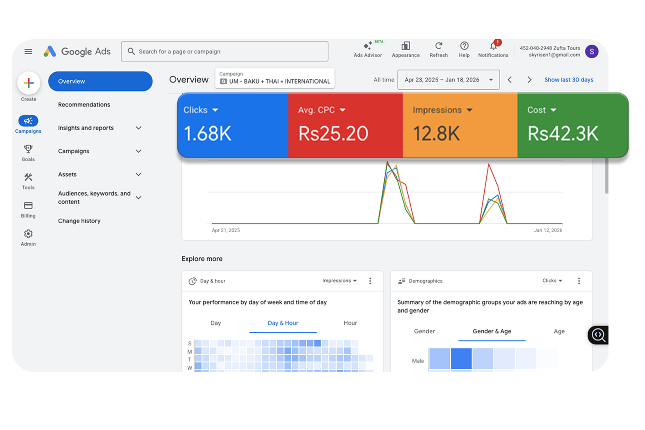Click the search magnifier icon
The image size is (645, 430).
pos(131,51)
